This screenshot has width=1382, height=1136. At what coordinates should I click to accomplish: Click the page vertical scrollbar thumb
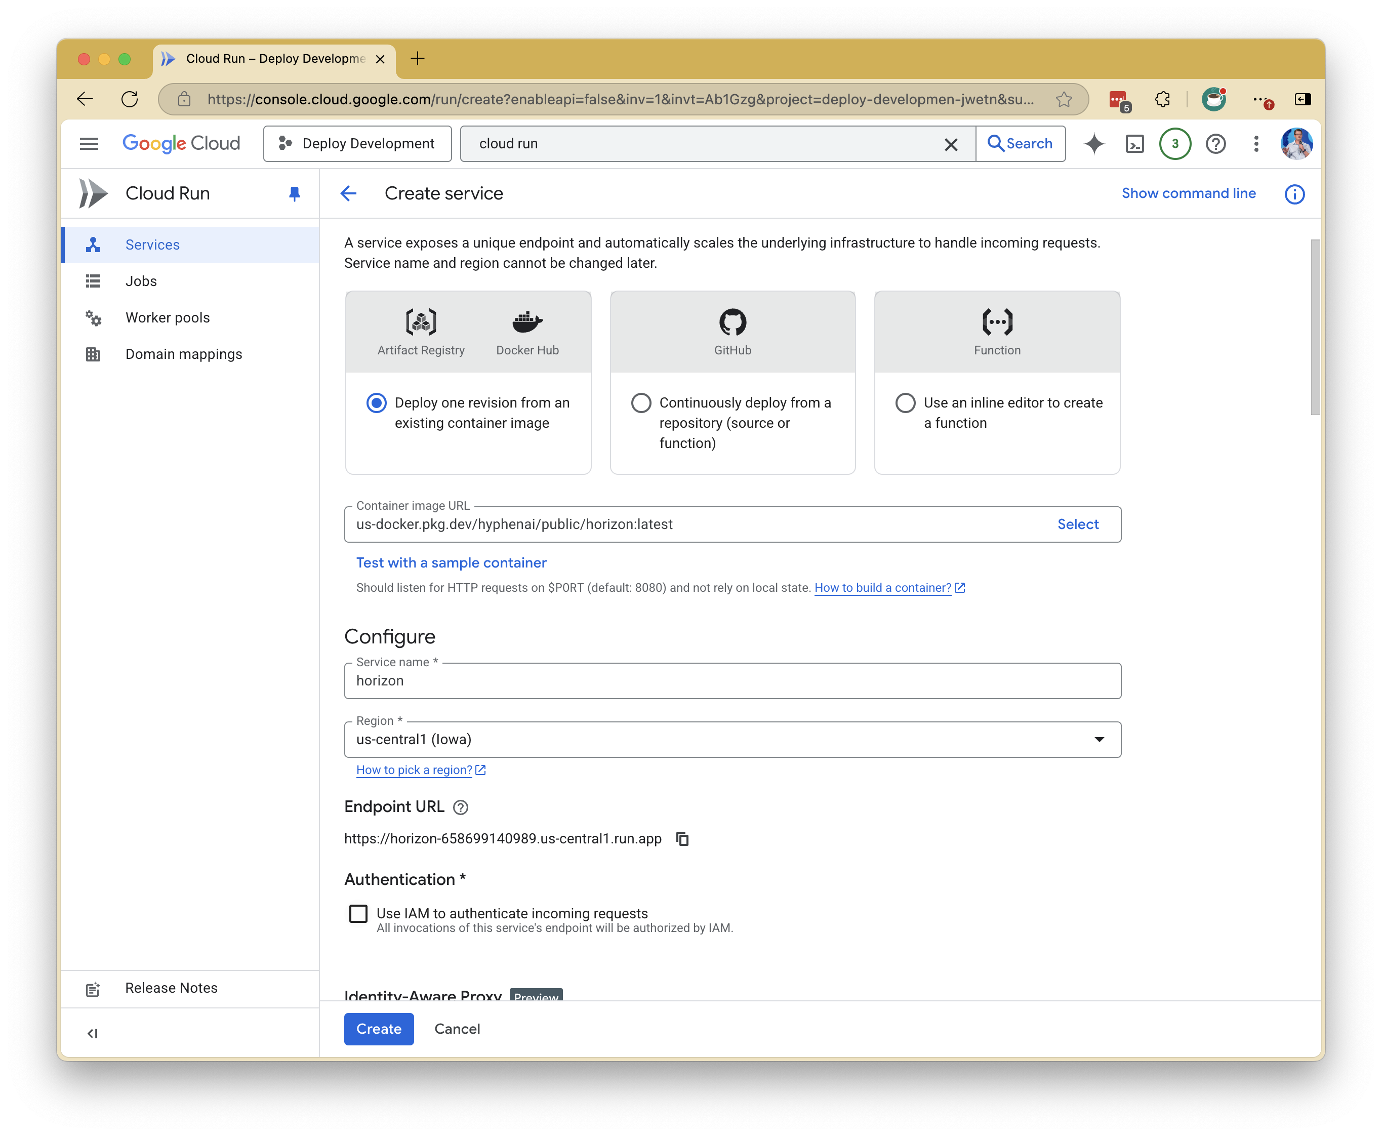(1315, 327)
